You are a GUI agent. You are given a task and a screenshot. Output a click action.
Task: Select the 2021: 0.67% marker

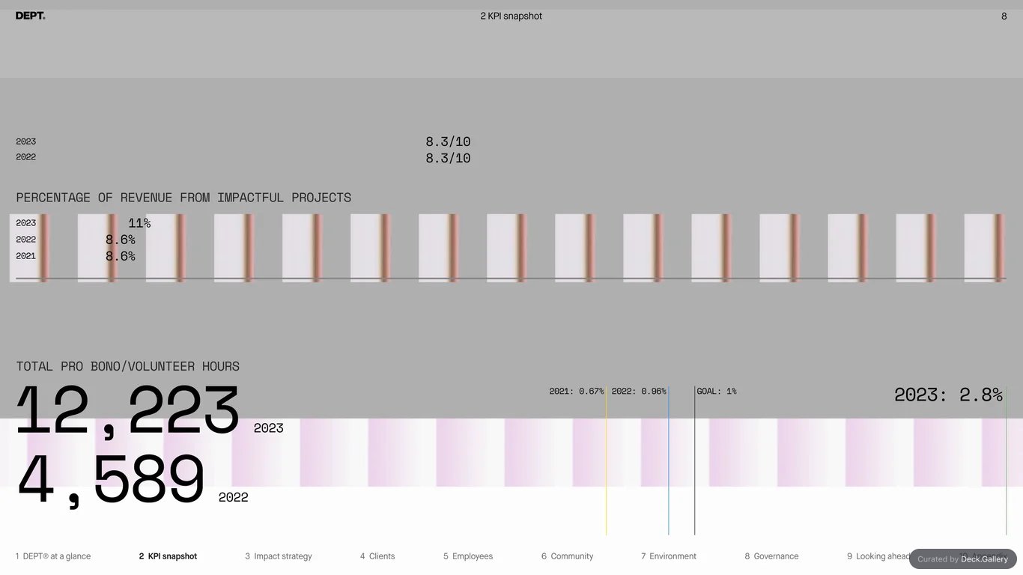coord(577,391)
